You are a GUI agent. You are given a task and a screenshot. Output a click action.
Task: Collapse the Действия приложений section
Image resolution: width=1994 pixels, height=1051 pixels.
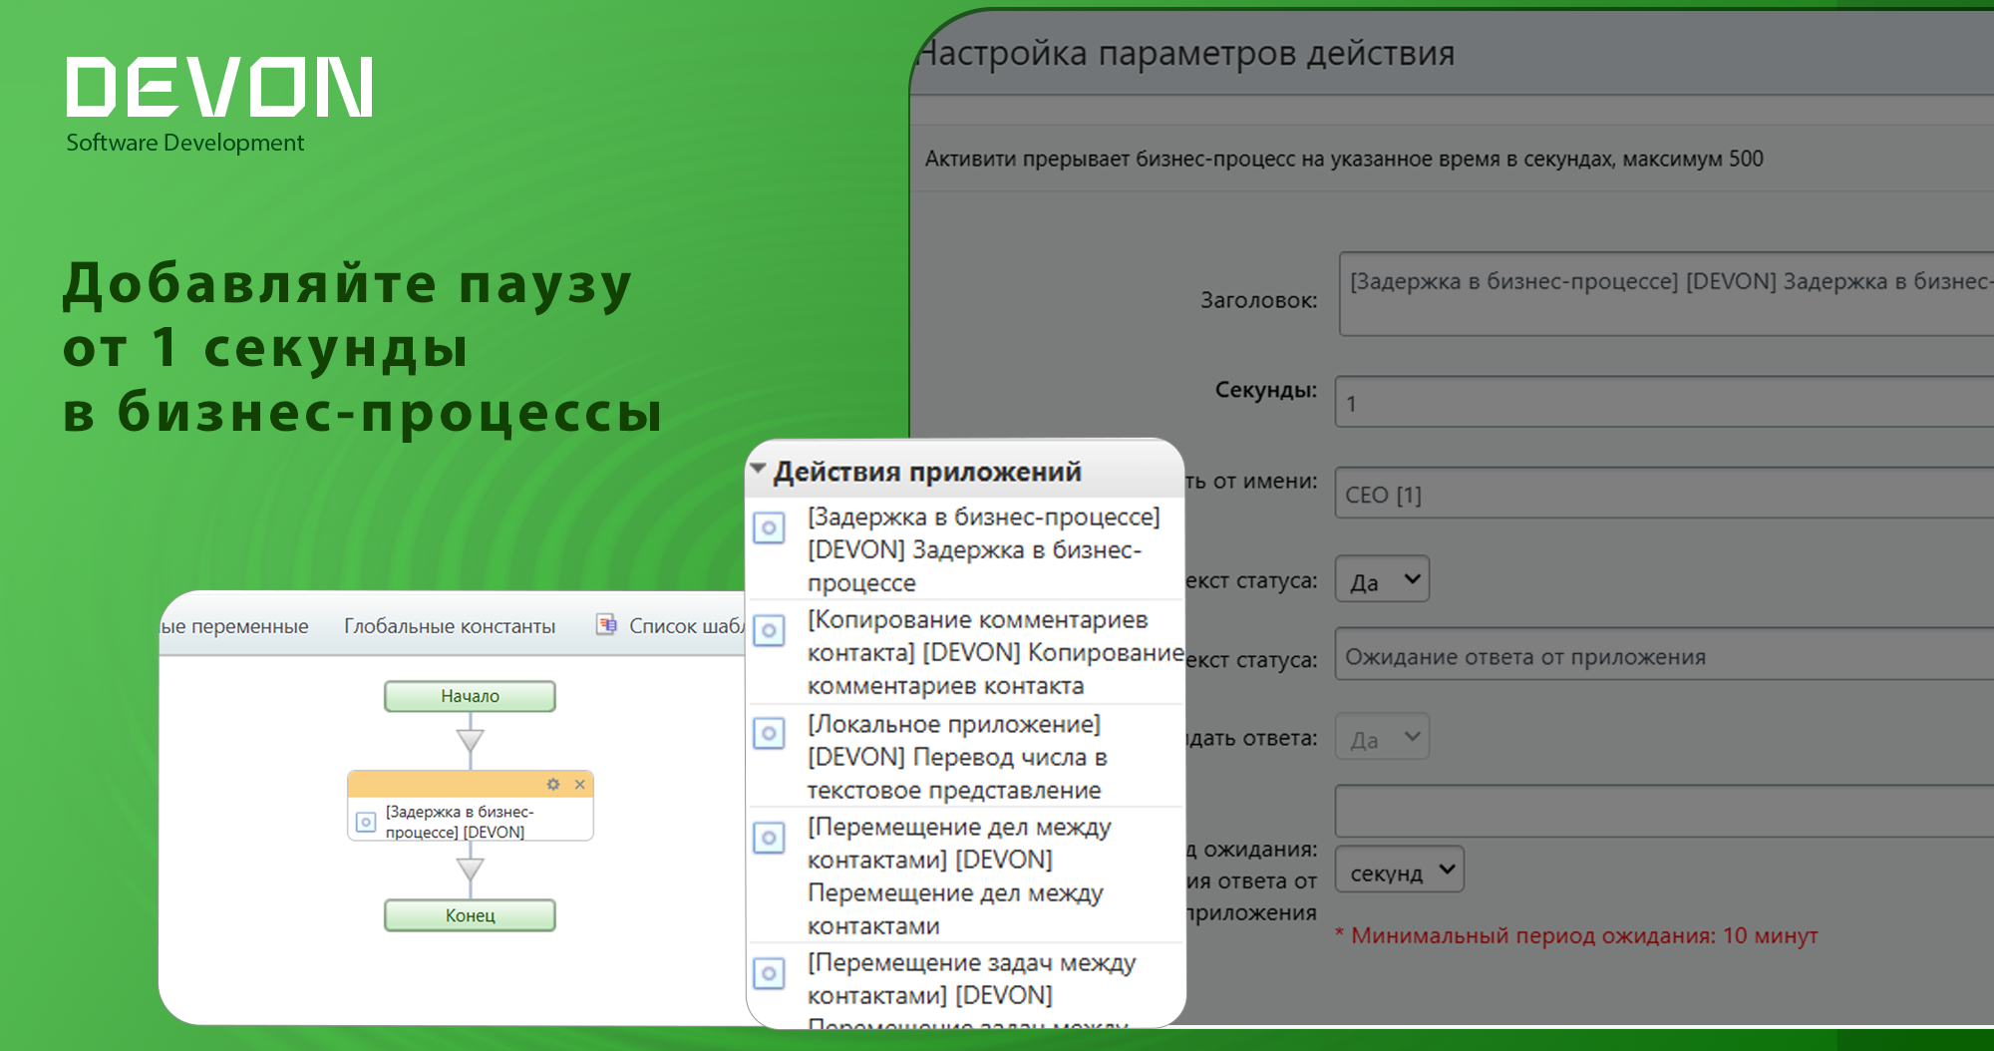[759, 469]
